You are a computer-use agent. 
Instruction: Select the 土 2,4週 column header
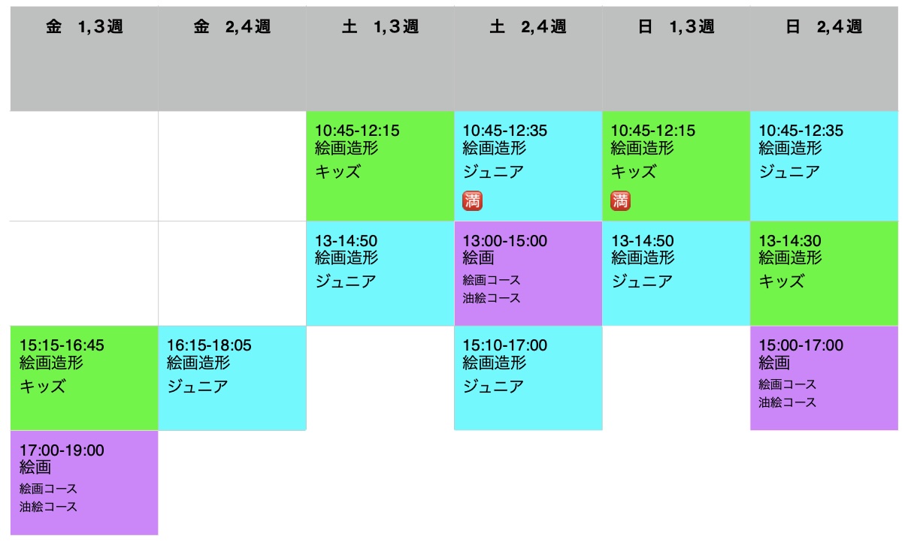click(x=528, y=28)
